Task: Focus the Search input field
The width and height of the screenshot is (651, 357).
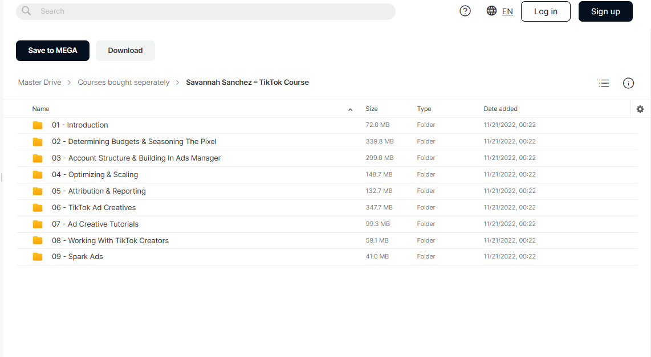Action: tap(206, 11)
